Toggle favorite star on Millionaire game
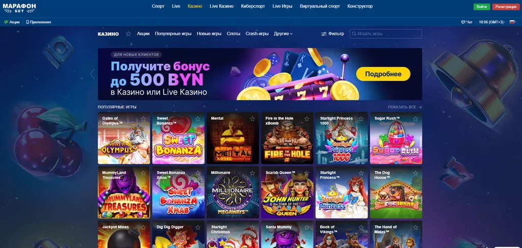This screenshot has height=248, width=522. point(252,173)
